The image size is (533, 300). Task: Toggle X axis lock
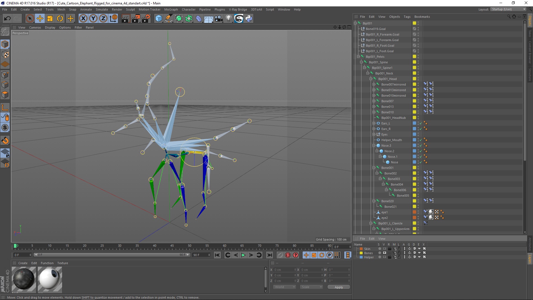coord(83,19)
